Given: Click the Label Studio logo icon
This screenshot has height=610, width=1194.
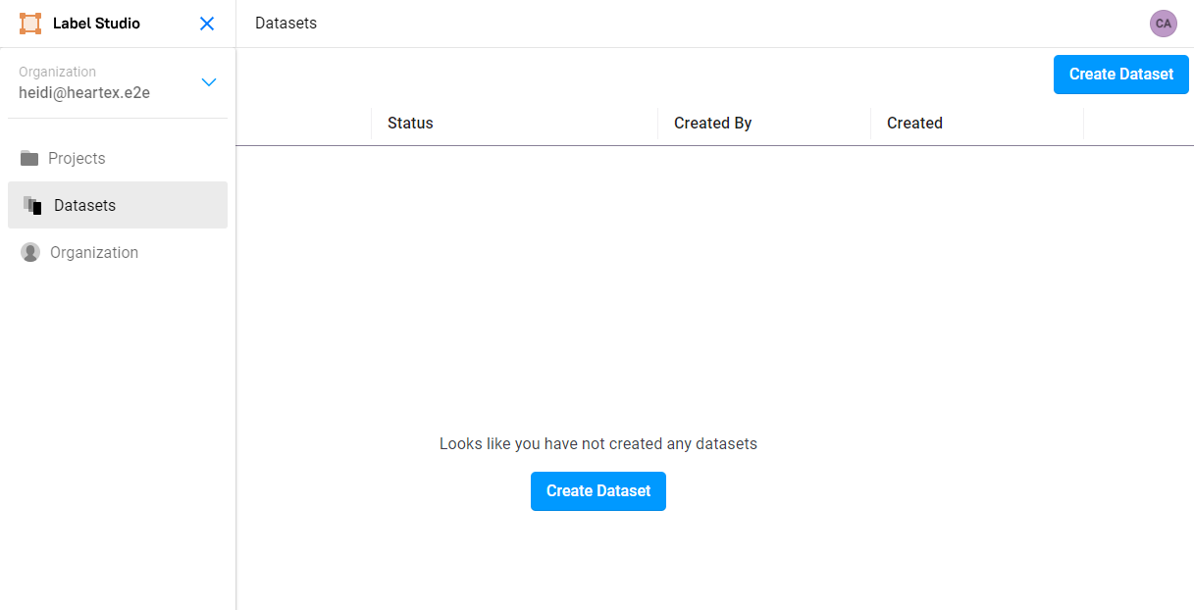Looking at the screenshot, I should [30, 23].
